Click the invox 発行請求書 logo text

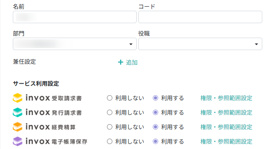point(54,112)
